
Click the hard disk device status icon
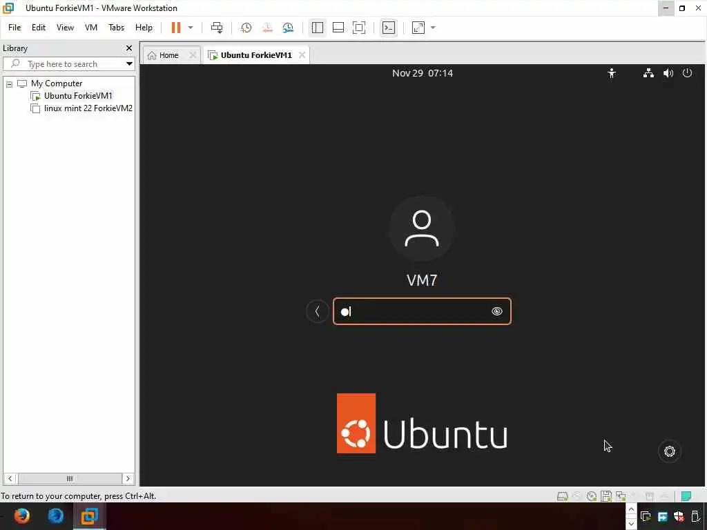pyautogui.click(x=562, y=497)
